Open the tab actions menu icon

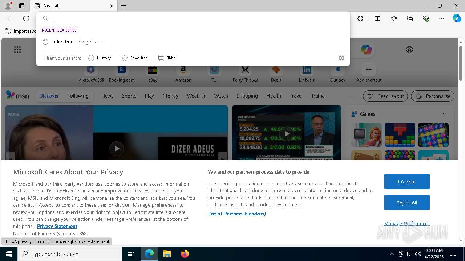[22, 6]
